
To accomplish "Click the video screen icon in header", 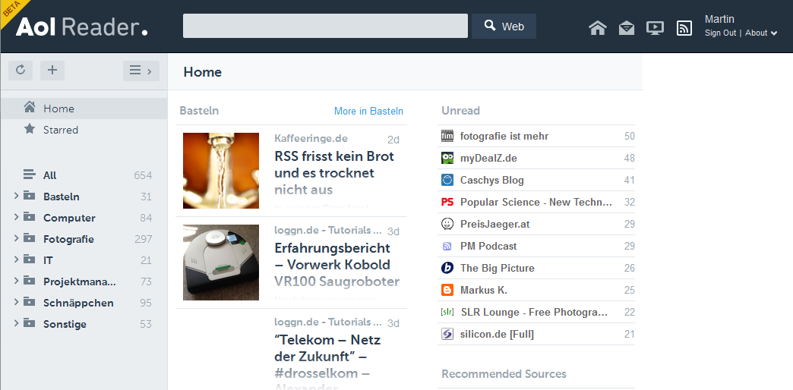I will point(655,28).
